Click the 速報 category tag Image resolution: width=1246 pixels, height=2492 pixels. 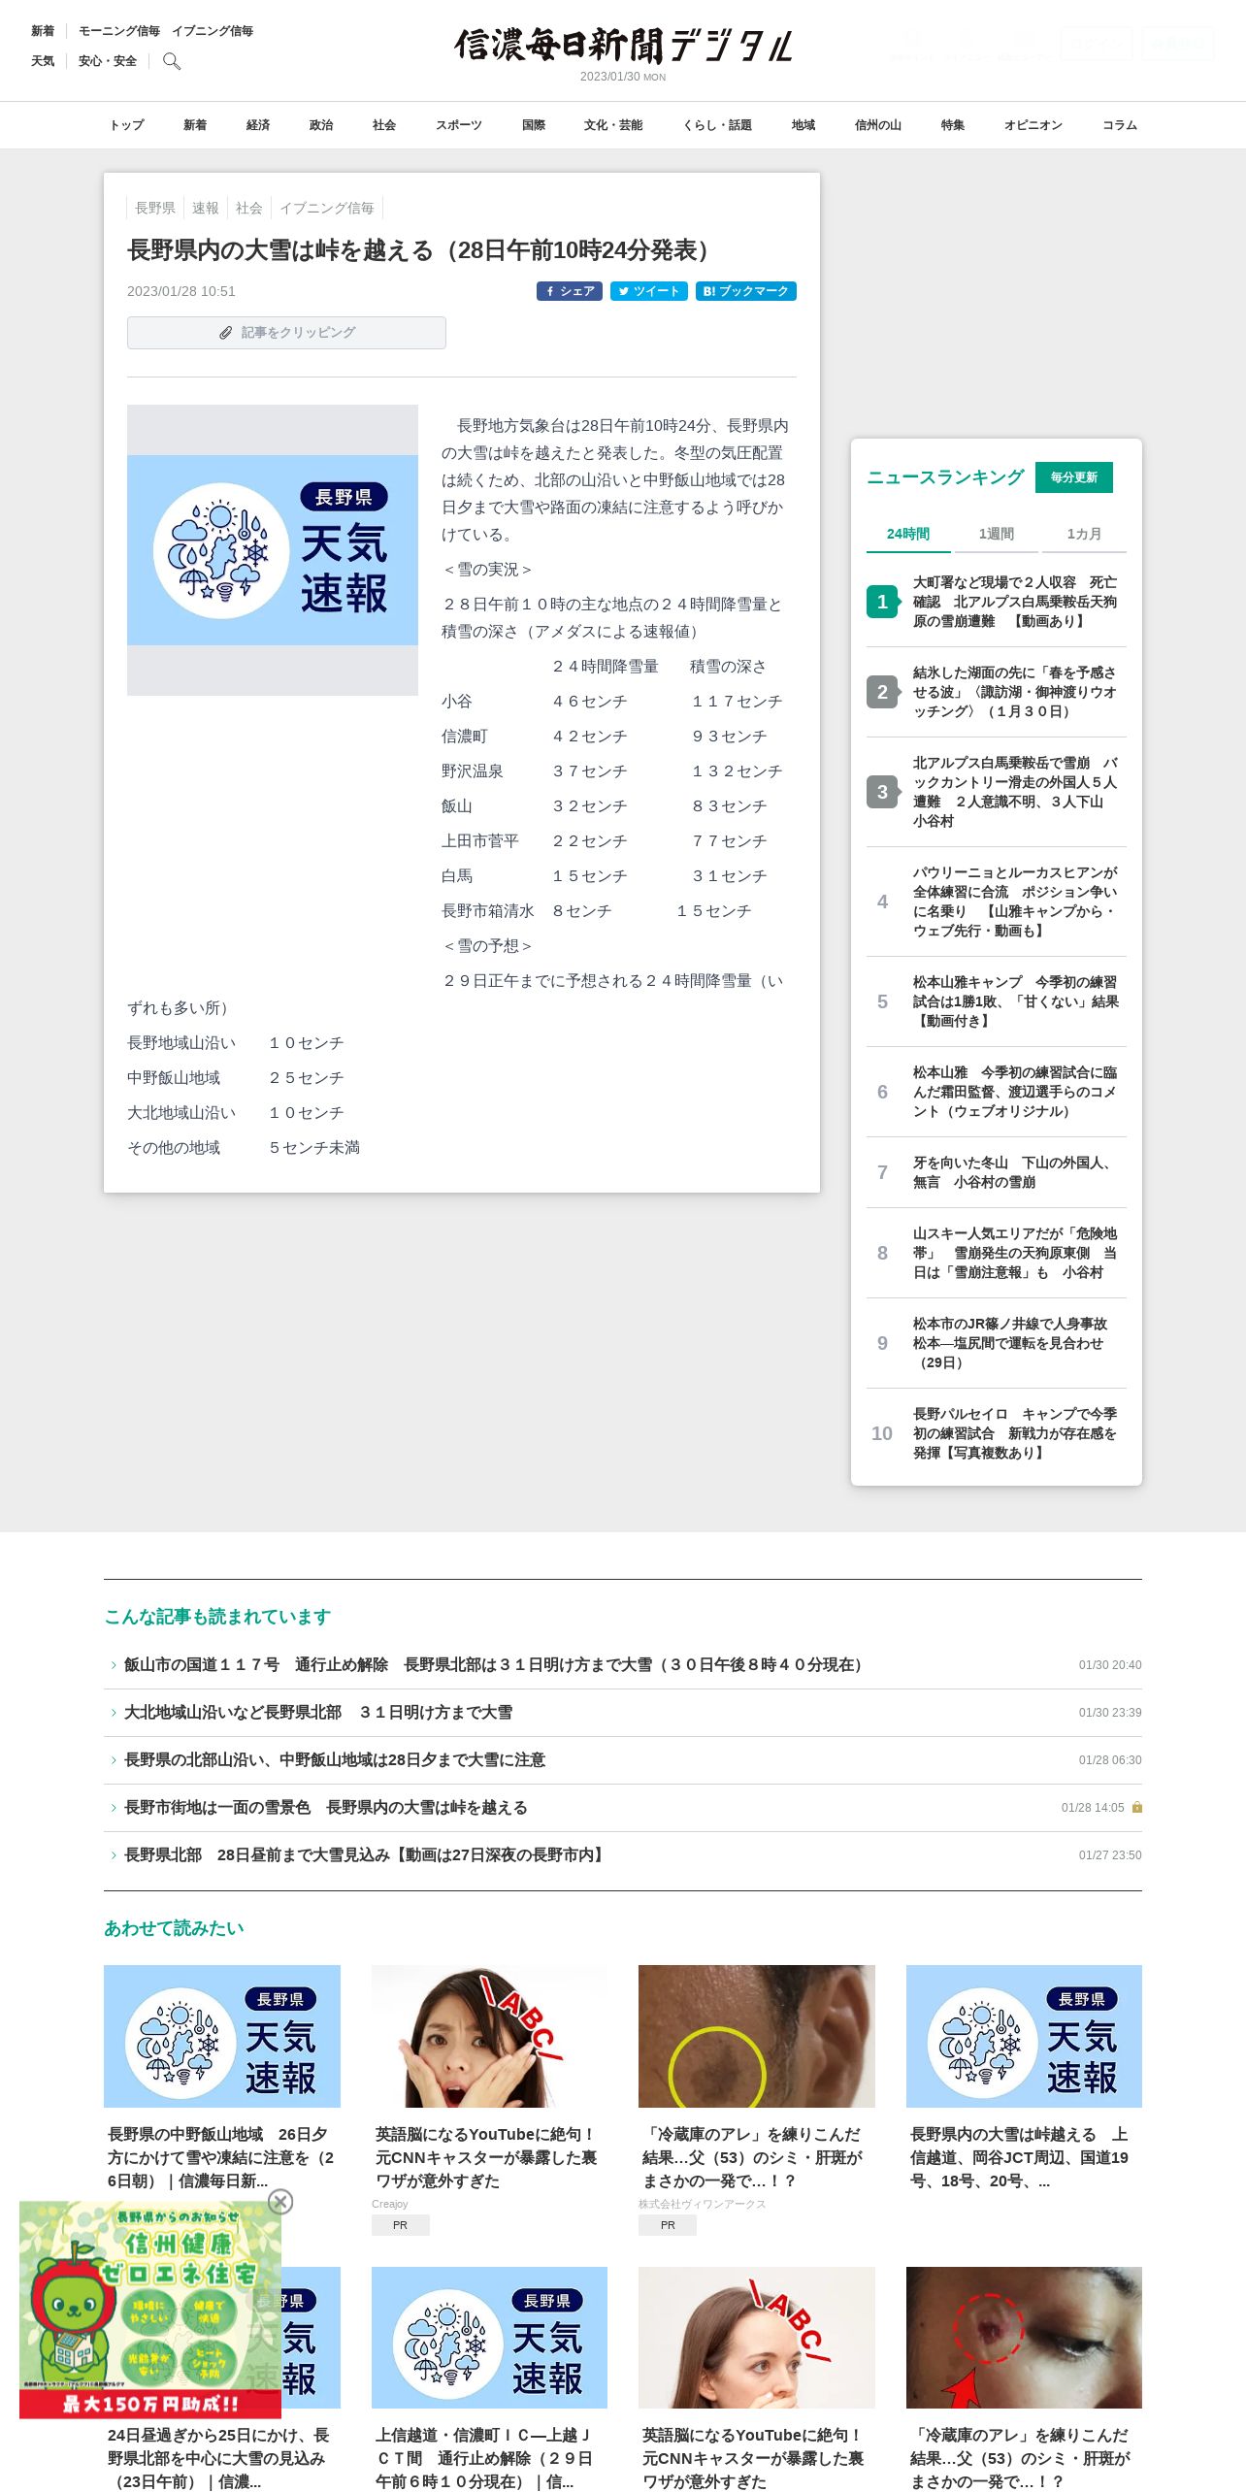(206, 208)
